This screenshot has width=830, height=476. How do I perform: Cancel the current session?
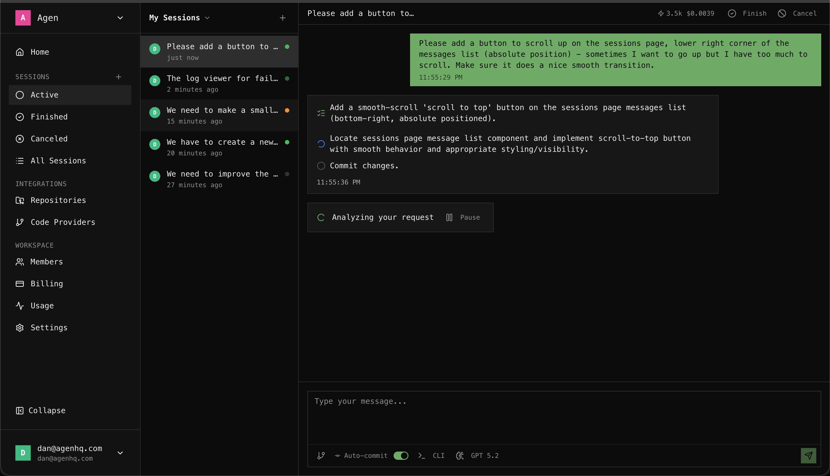(x=797, y=13)
